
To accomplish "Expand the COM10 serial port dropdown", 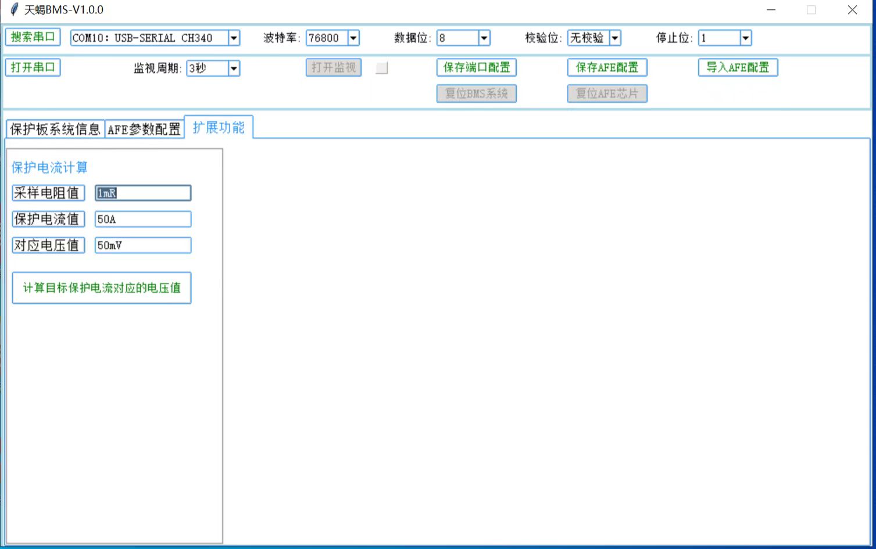I will (x=234, y=38).
